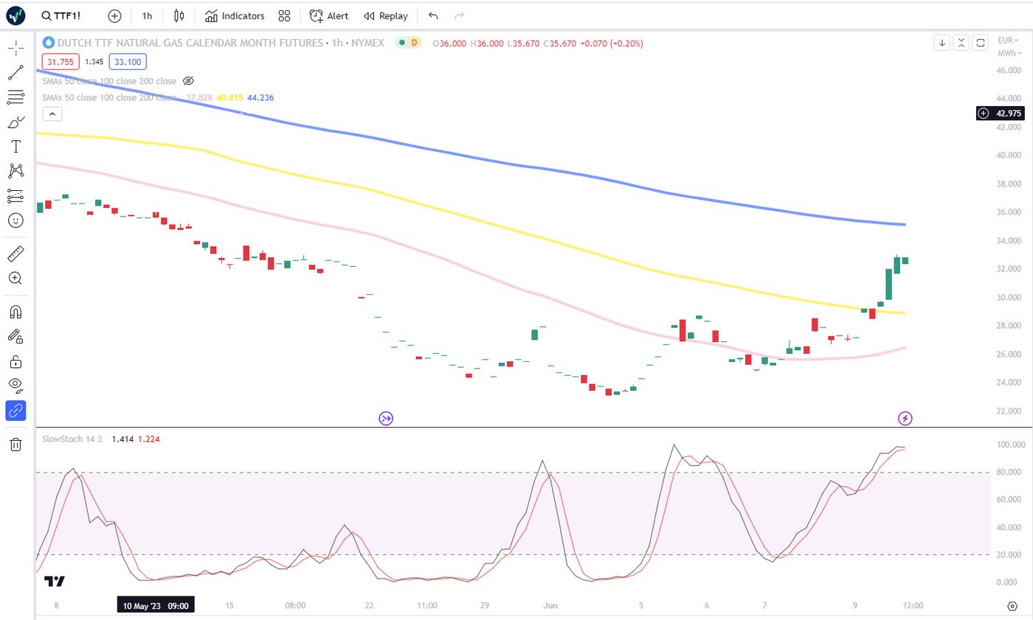Select the text annotation tool

tap(15, 146)
